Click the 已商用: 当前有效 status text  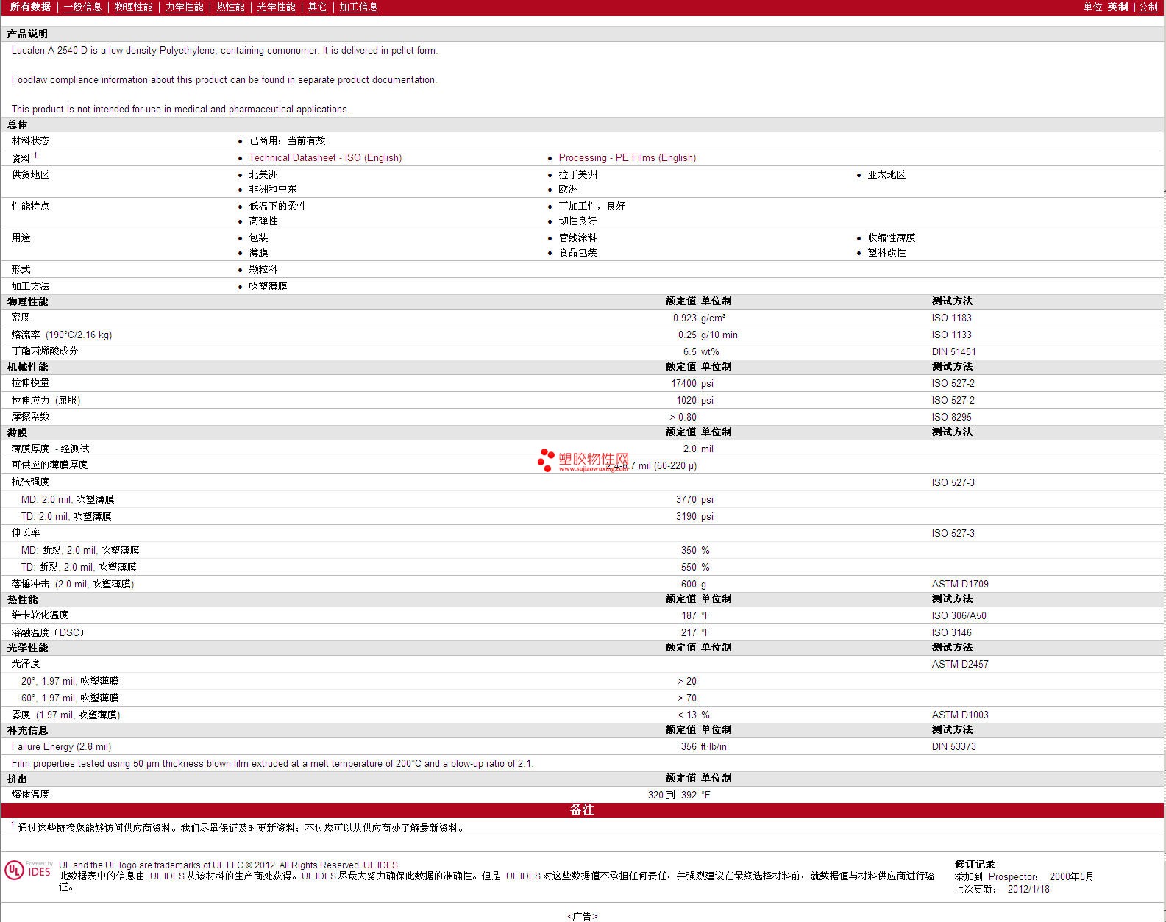tap(287, 140)
